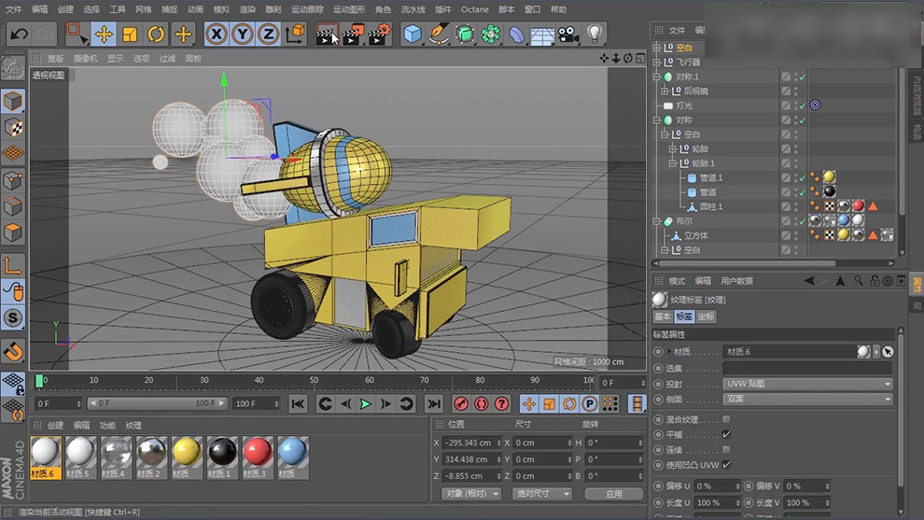Image resolution: width=924 pixels, height=520 pixels.
Task: Toggle the X axis lock icon
Action: pyautogui.click(x=217, y=35)
